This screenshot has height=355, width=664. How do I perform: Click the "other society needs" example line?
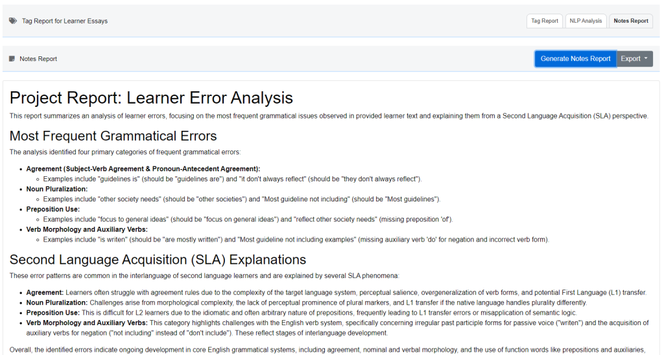point(241,199)
